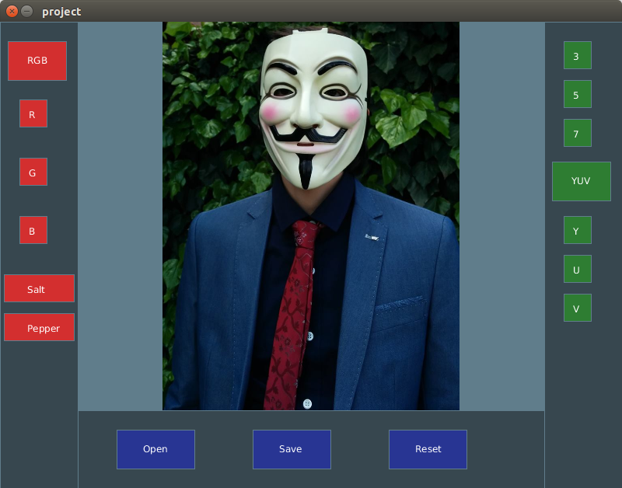Close the project window
This screenshot has width=622, height=488.
(12, 11)
